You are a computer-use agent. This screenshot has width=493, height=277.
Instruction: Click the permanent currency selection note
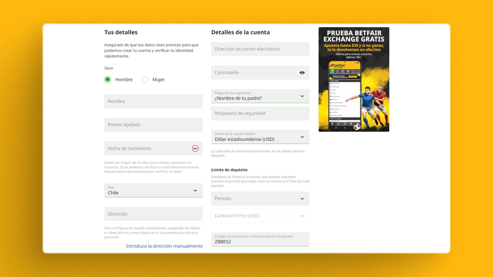[x=258, y=153]
